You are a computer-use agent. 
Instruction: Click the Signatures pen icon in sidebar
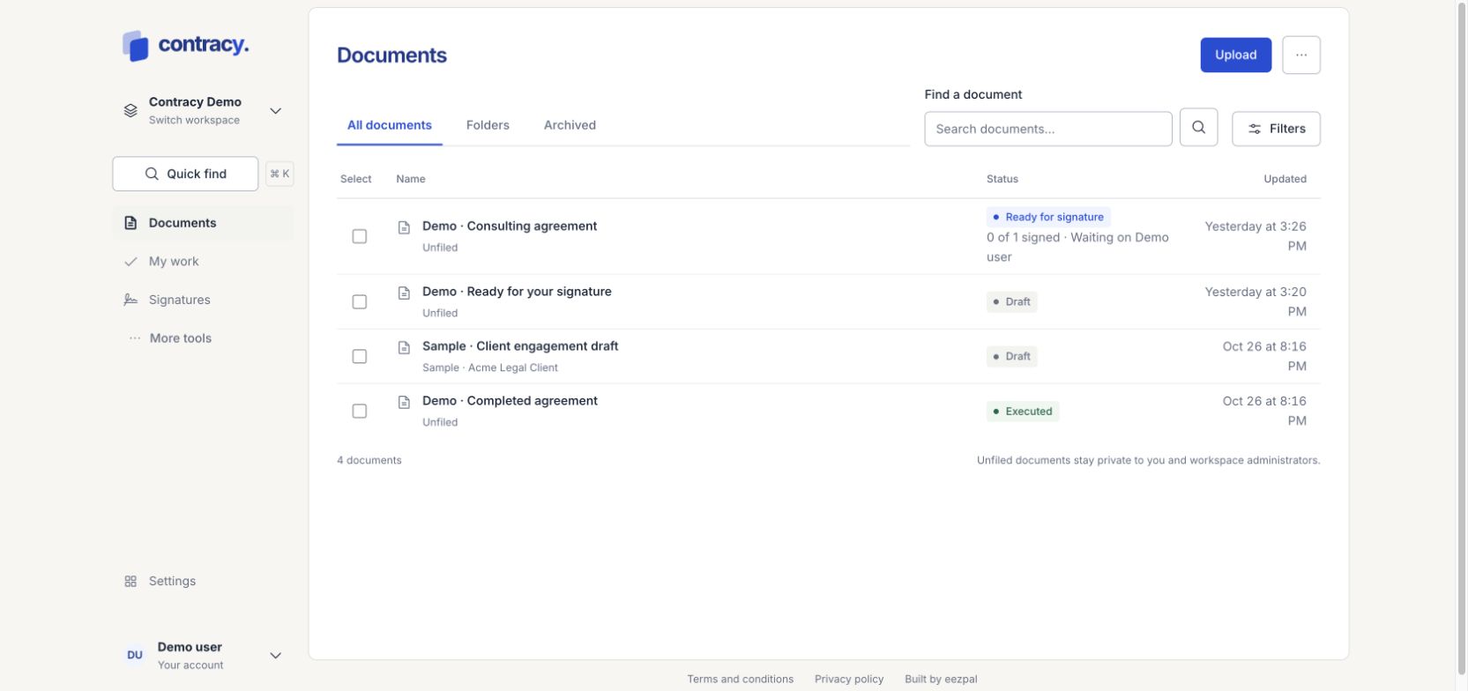coord(130,300)
